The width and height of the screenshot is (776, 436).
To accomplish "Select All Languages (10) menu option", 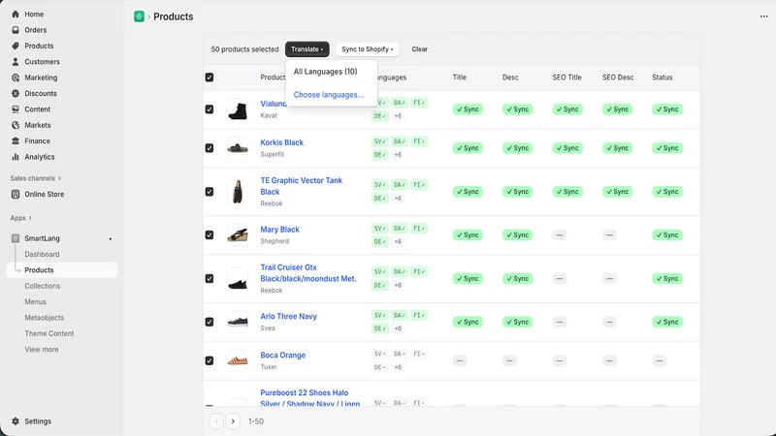I will [325, 72].
